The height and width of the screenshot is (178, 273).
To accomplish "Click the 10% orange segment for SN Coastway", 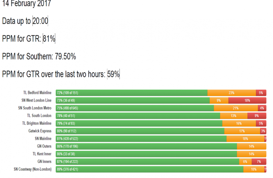I will pyautogui.click(x=254, y=169).
